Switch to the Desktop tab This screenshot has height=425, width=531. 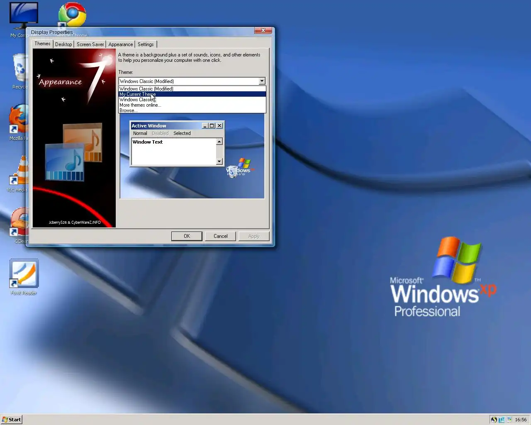coord(63,44)
